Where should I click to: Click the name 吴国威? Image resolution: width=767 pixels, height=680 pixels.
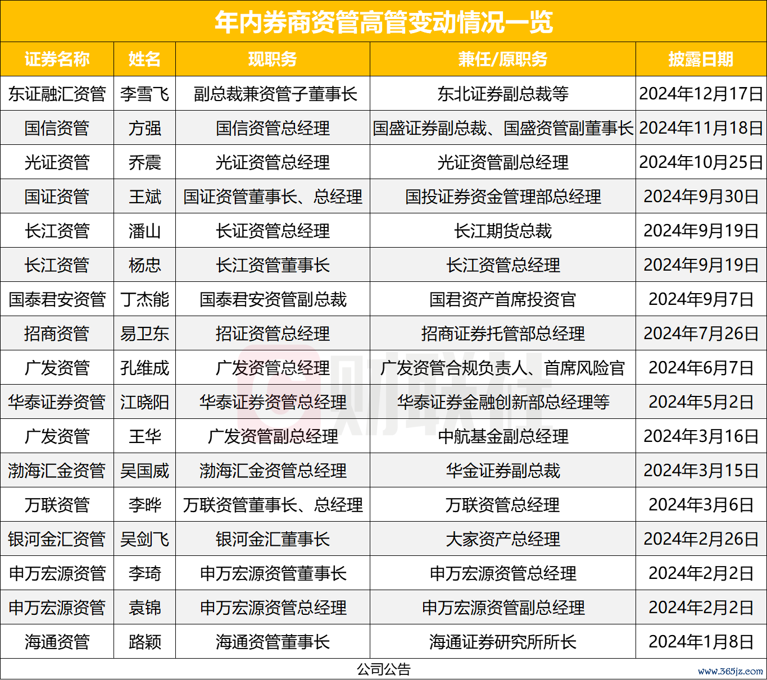click(144, 471)
